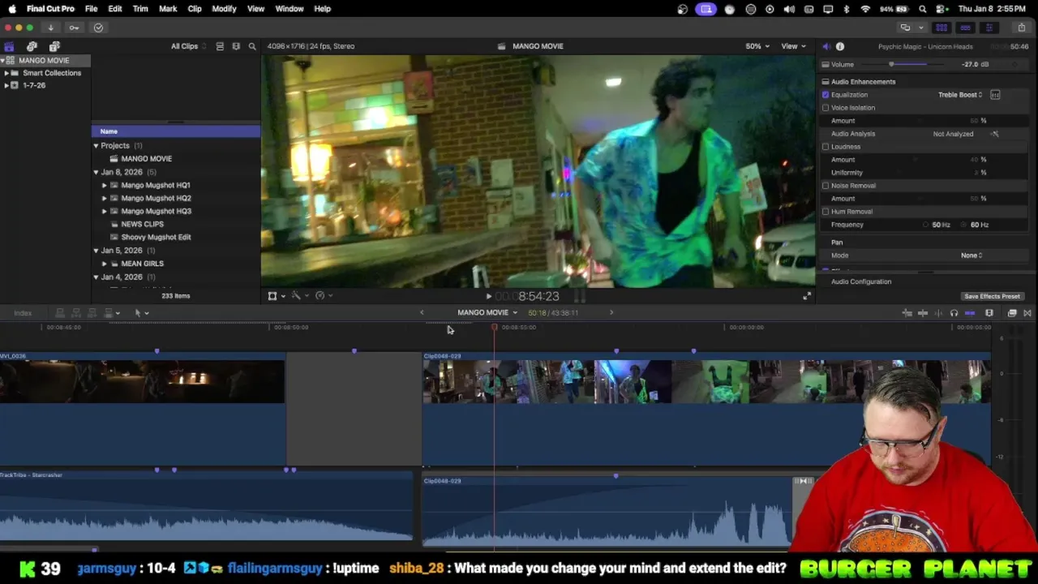Enable Noise Removal checkbox
The height and width of the screenshot is (584, 1038).
point(826,186)
